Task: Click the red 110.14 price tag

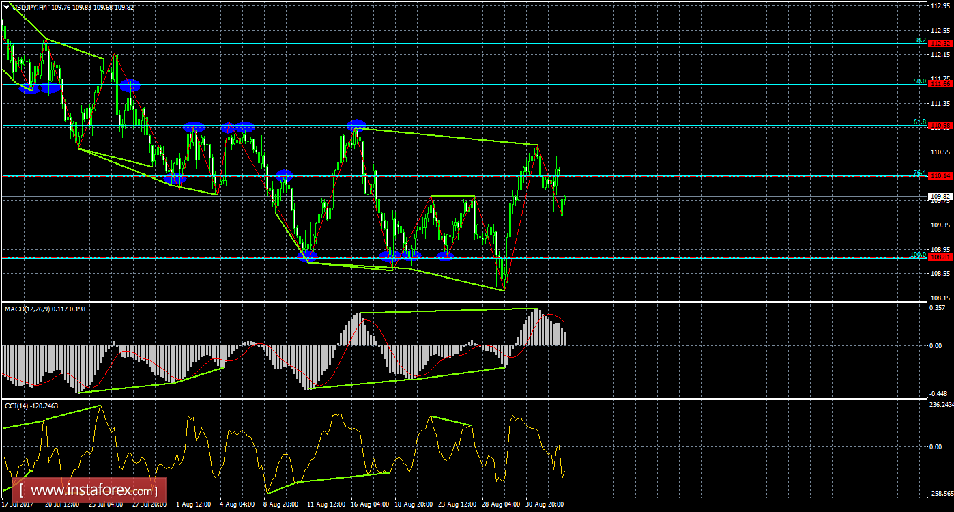Action: pyautogui.click(x=941, y=176)
